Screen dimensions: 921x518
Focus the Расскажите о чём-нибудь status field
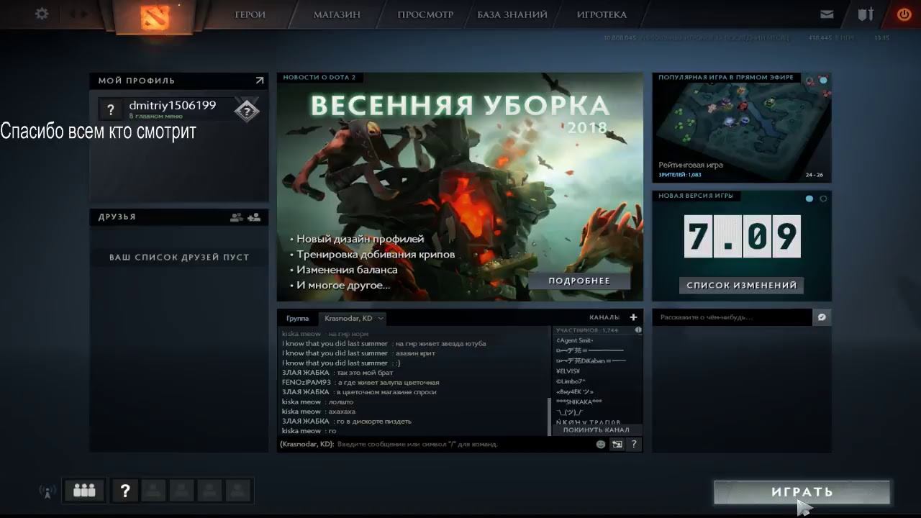[x=732, y=317]
